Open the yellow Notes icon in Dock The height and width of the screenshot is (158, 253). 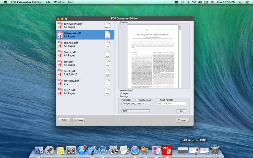tap(60, 150)
